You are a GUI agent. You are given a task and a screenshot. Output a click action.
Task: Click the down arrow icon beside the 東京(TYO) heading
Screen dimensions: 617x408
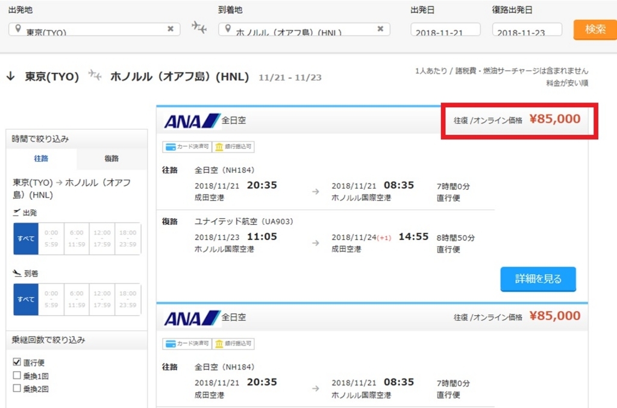point(11,76)
